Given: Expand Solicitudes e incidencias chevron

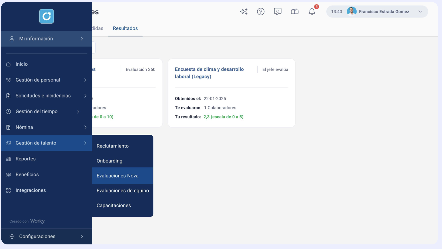Looking at the screenshot, I should pos(85,96).
